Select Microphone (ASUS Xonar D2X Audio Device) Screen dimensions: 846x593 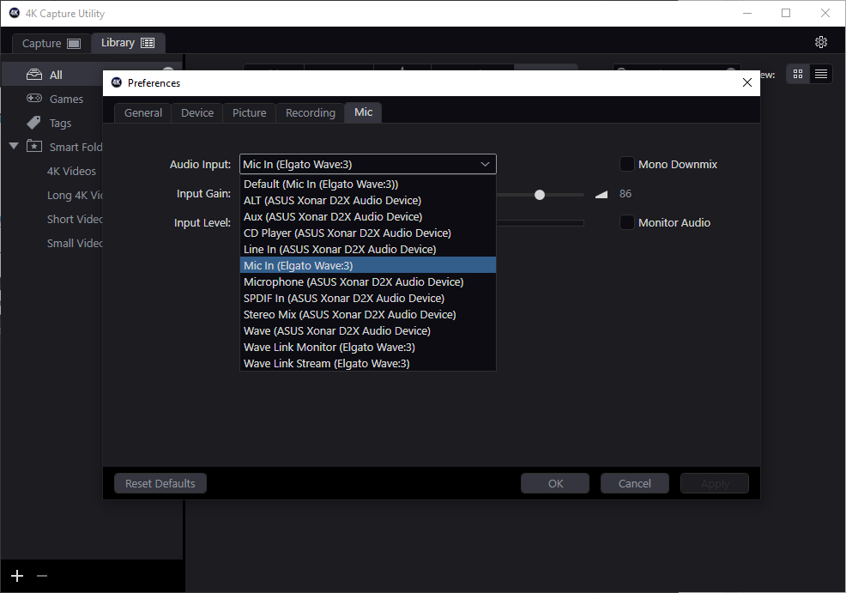(x=367, y=281)
